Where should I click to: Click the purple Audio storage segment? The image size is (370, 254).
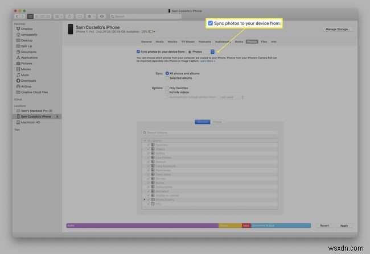click(x=142, y=226)
